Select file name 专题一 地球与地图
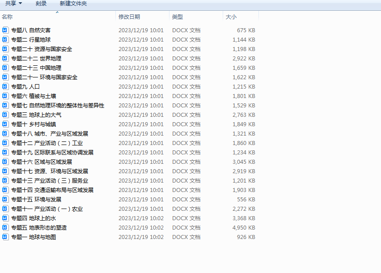Image resolution: width=381 pixels, height=273 pixels. coord(34,237)
